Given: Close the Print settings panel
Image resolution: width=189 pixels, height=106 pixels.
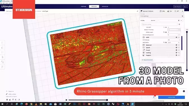Looking at the screenshot, I should 182,16.
